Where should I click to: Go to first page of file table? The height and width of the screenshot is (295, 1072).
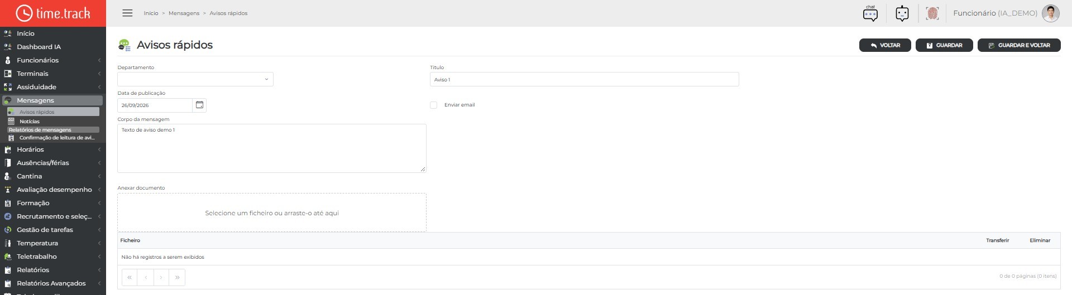(130, 277)
